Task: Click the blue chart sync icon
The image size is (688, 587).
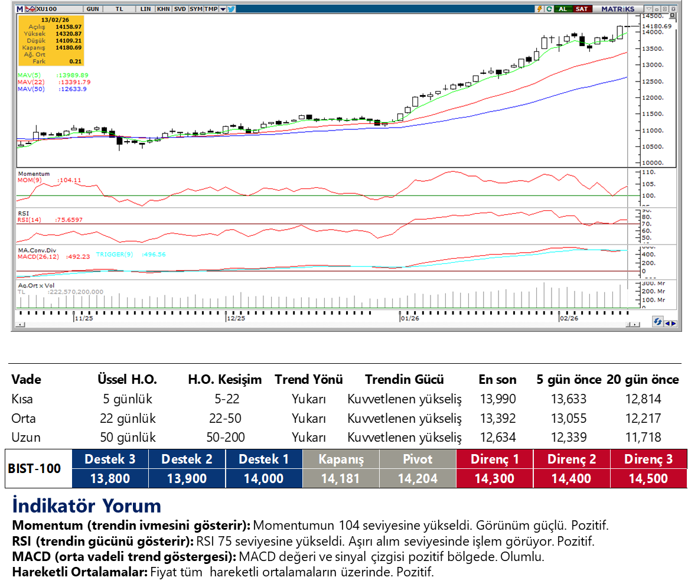Action: click(657, 322)
